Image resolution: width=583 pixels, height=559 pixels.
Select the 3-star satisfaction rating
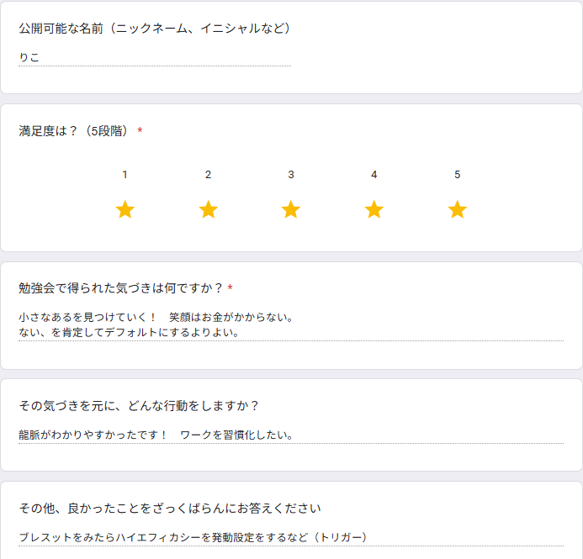coord(291,209)
